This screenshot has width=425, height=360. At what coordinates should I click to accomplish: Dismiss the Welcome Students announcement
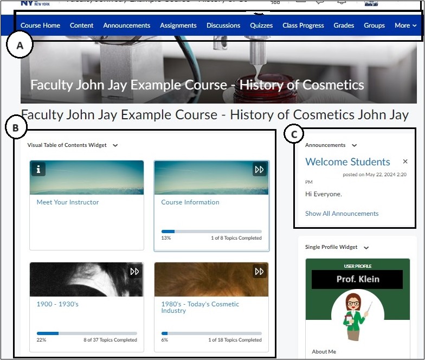(405, 162)
